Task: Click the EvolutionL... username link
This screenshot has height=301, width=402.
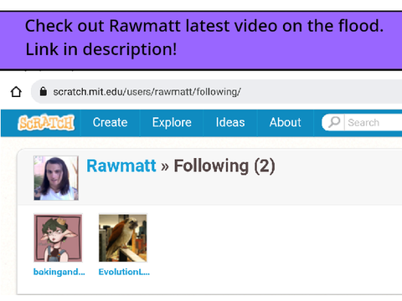Action: click(124, 272)
